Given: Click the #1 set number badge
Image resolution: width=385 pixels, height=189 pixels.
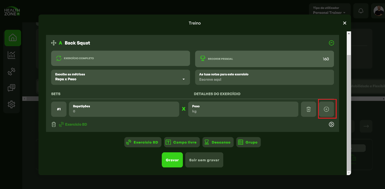Looking at the screenshot, I should 59,109.
